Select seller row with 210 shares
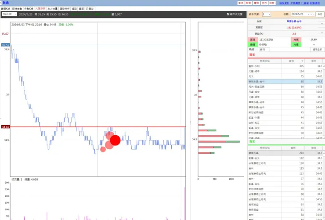Image resolution: width=325 pixels, height=220 pixels. point(285,153)
